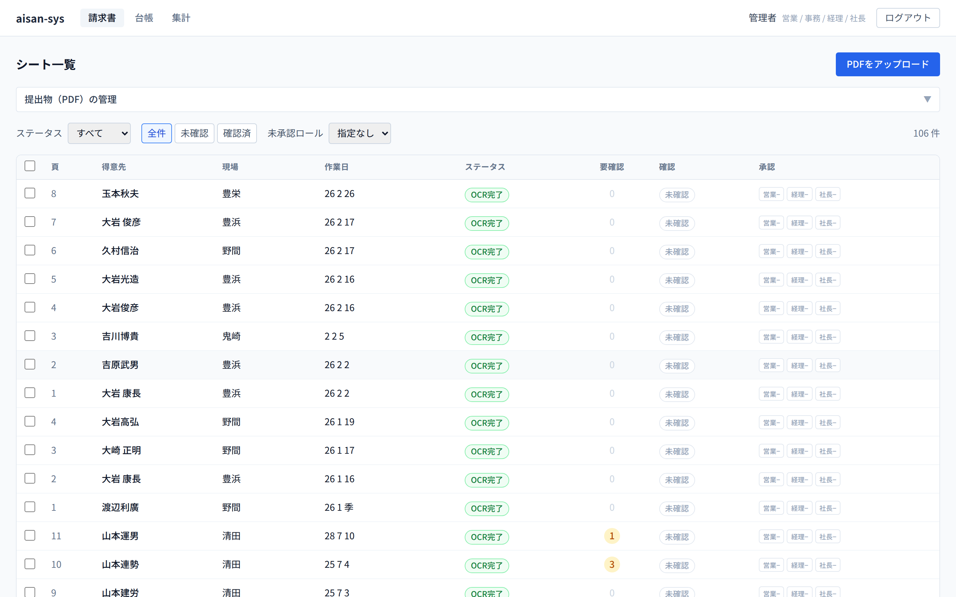Image resolution: width=956 pixels, height=597 pixels.
Task: Click 経理– approval chip in 大崎 正明 row
Action: (x=799, y=451)
